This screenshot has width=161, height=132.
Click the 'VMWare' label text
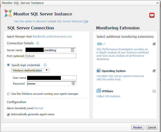[x=107, y=91]
